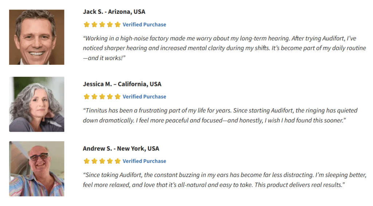Click the fifth star in Andrew S.'s rating
The image size is (373, 206).
117,161
